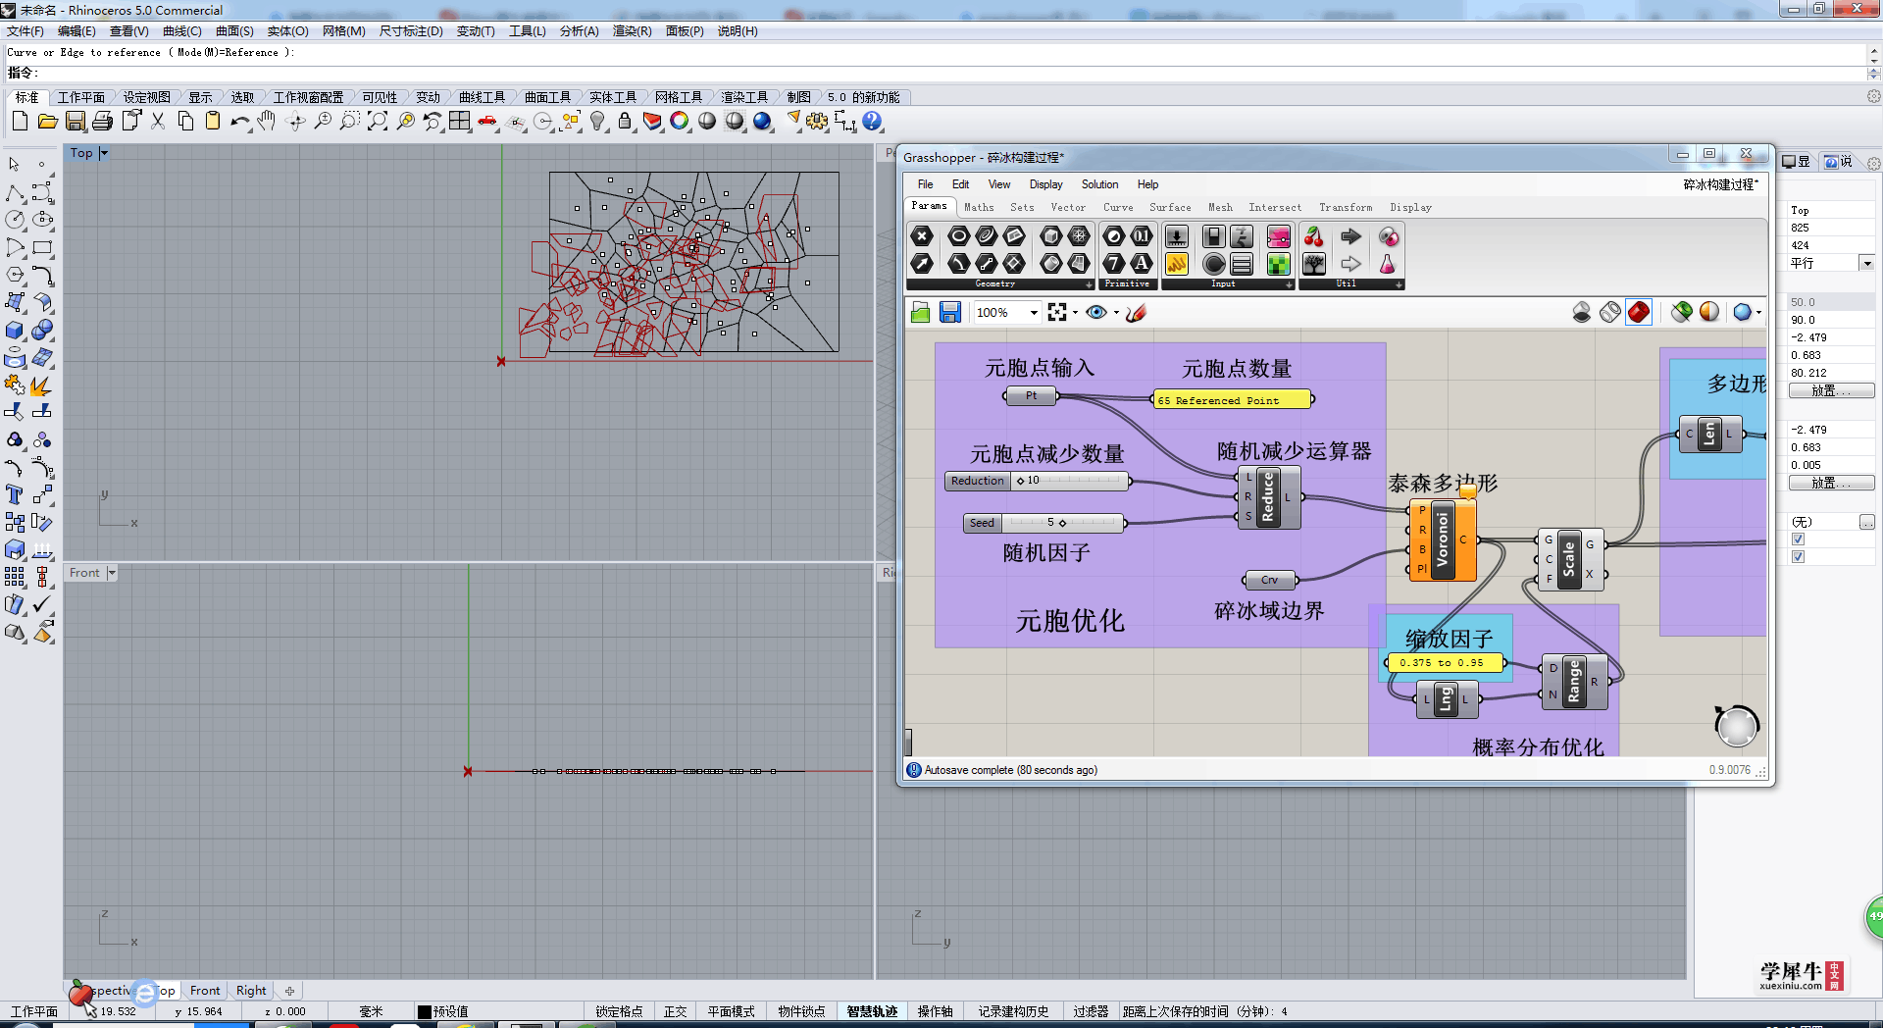Open the Rhino 分析(A) menu

click(579, 31)
